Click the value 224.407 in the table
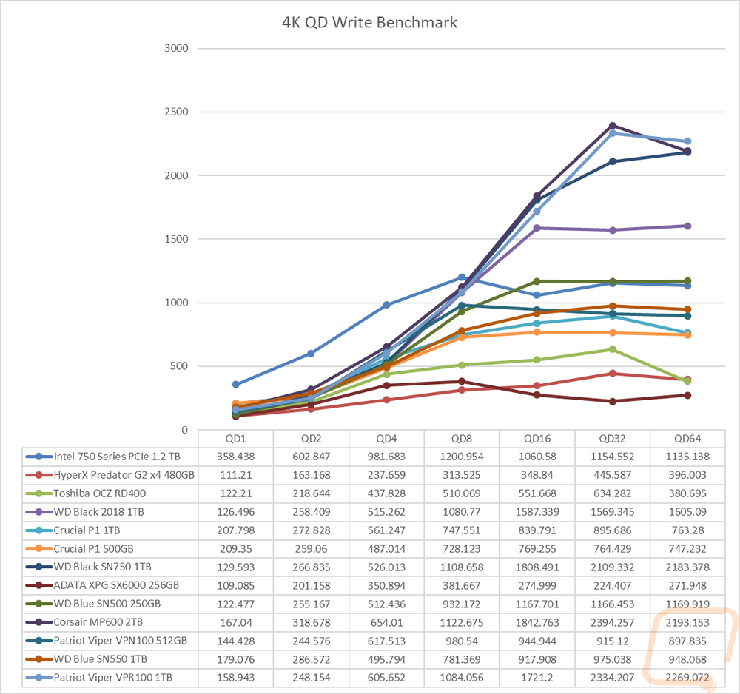This screenshot has height=694, width=740. [x=612, y=586]
